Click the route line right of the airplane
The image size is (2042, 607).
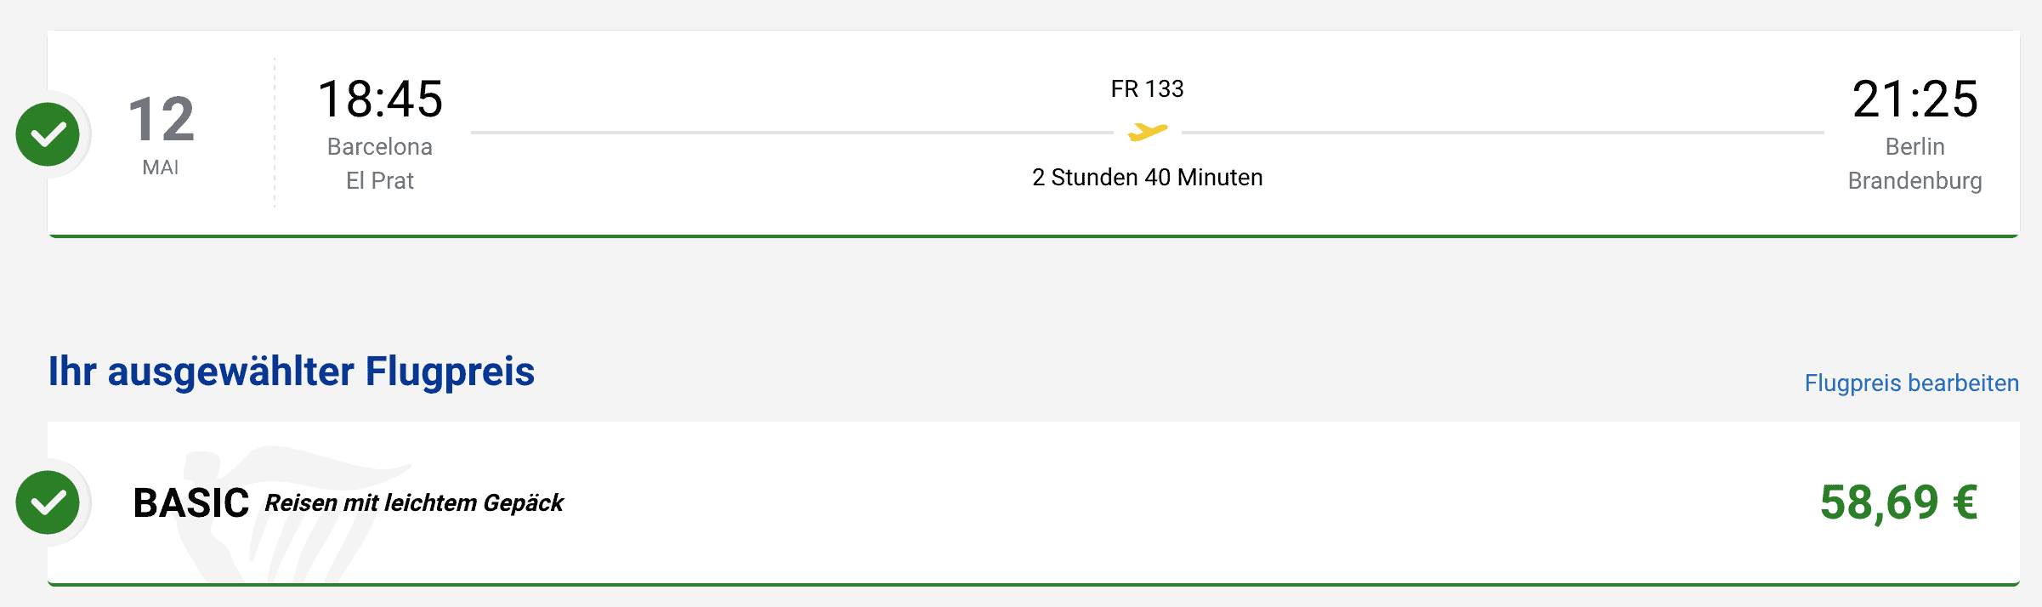(x=1503, y=133)
